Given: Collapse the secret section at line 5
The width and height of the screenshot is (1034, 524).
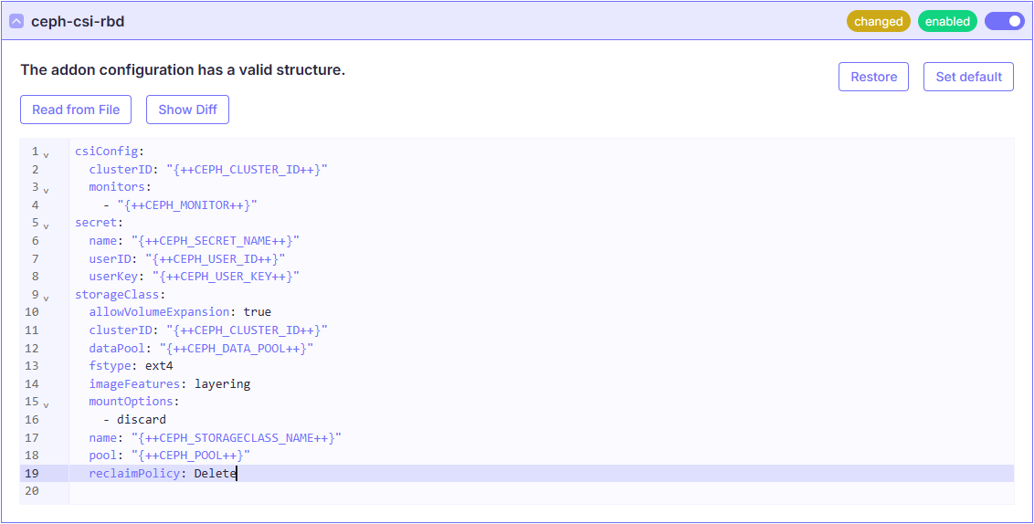Looking at the screenshot, I should 46,226.
